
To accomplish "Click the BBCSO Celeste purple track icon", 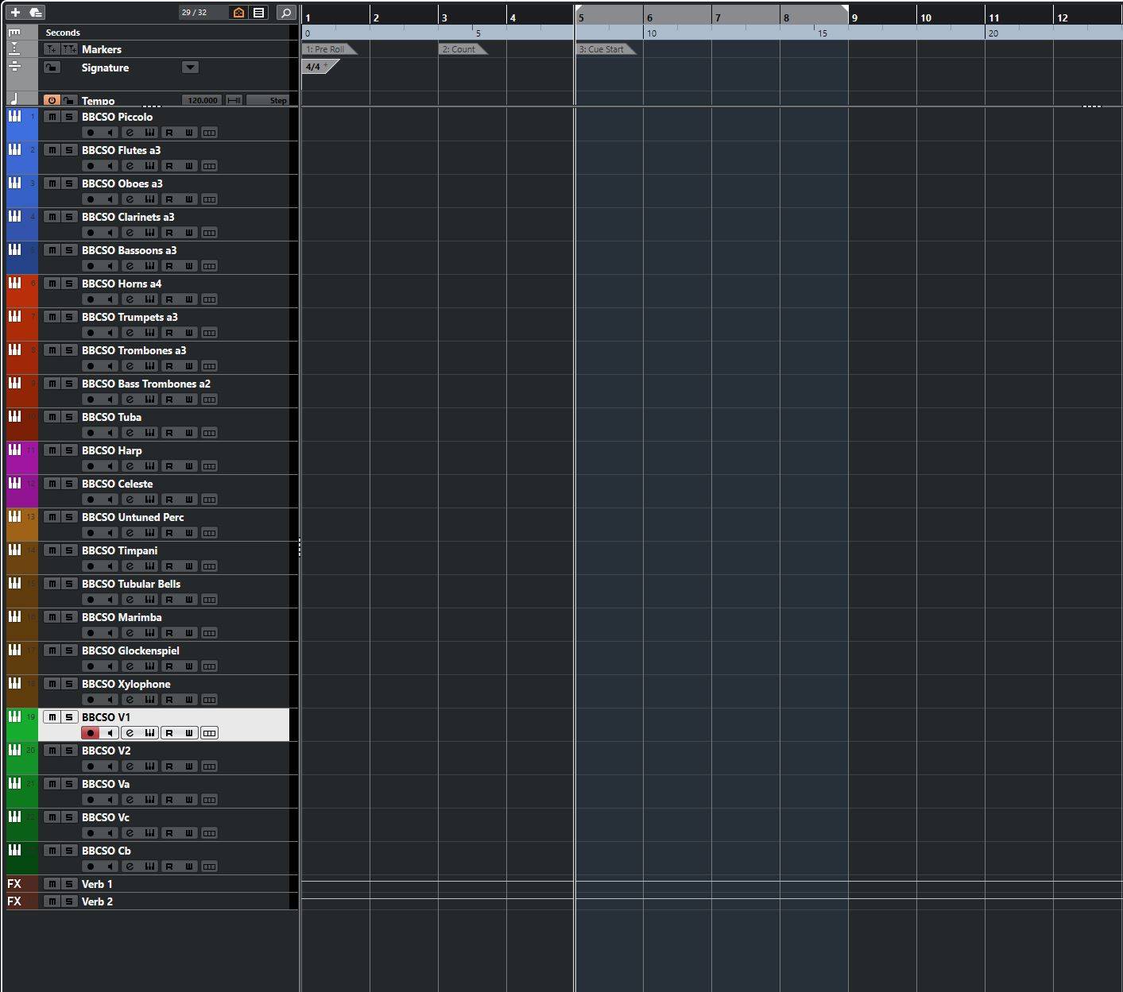I will pyautogui.click(x=14, y=483).
